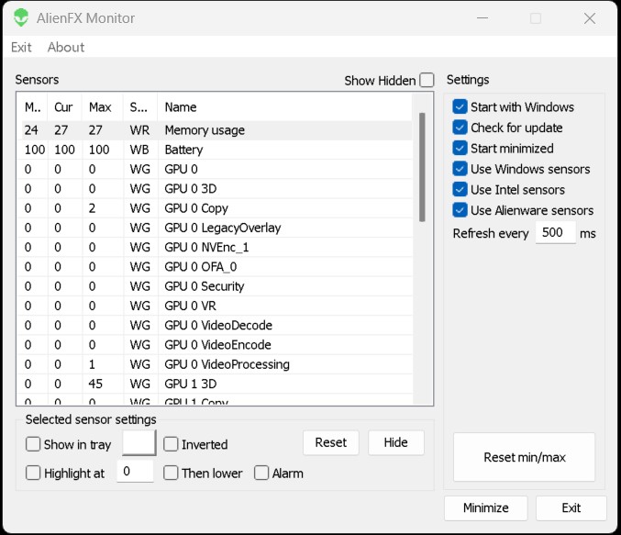Uncheck Check for update
Screen dimensions: 621x535
pyautogui.click(x=460, y=128)
